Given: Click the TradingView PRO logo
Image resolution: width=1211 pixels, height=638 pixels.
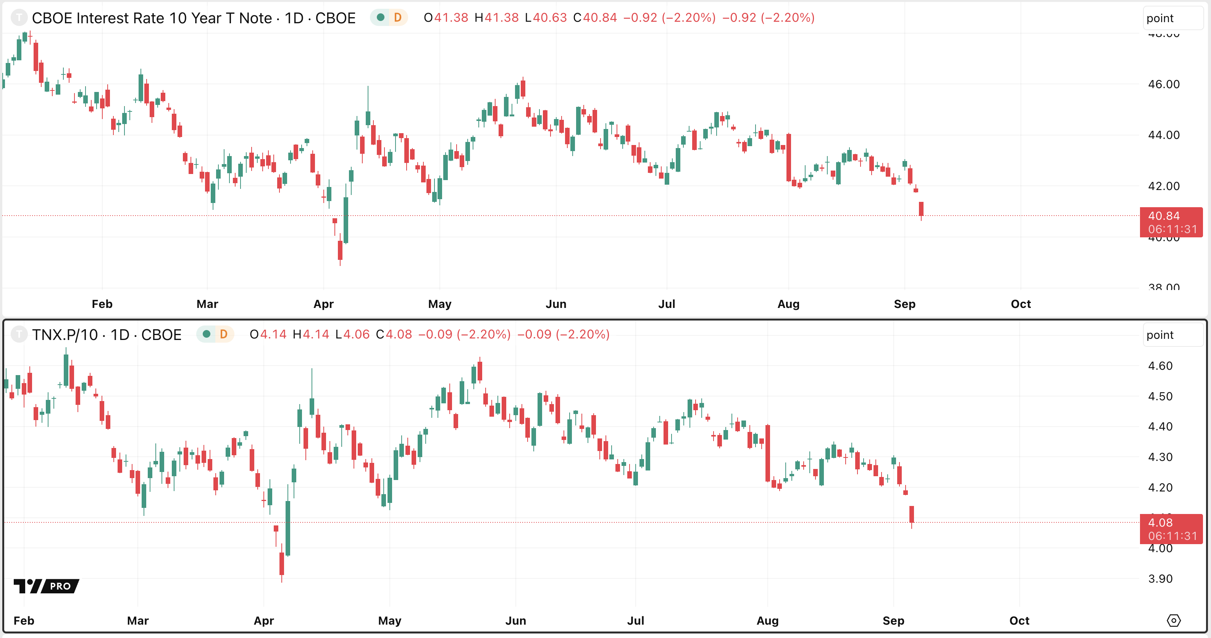Looking at the screenshot, I should tap(46, 586).
